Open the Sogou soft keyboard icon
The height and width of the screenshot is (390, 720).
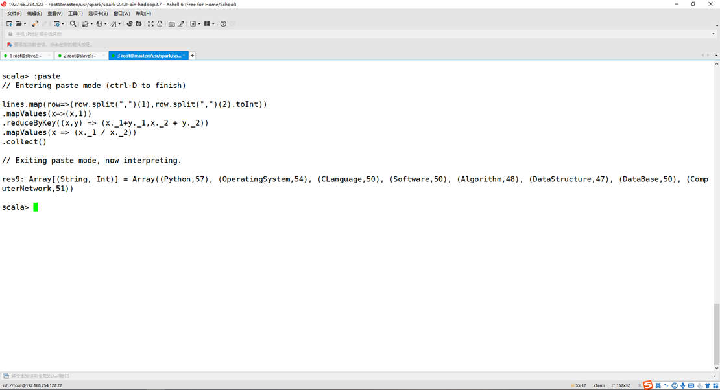691,385
